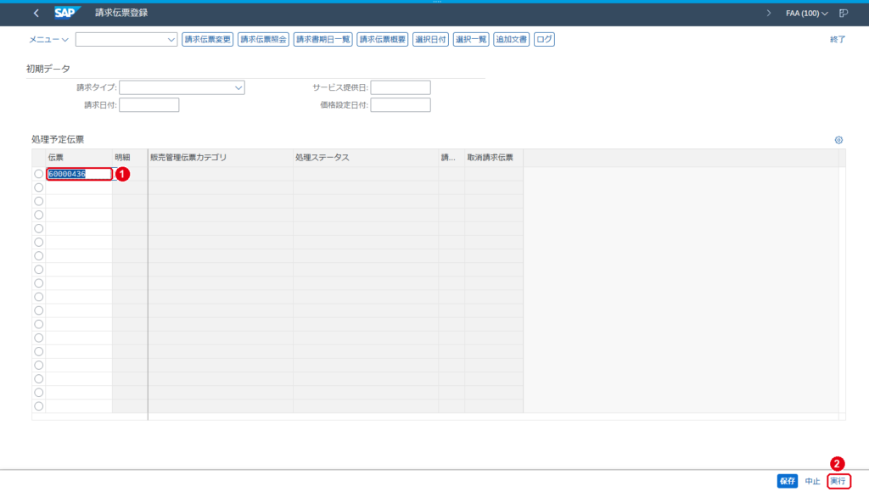Open the メニュー dropdown

[x=48, y=39]
